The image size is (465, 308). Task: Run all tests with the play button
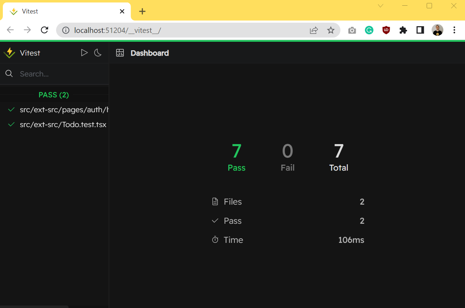click(84, 52)
